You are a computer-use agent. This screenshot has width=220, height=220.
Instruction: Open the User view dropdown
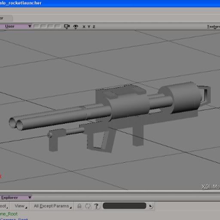pyautogui.click(x=16, y=26)
